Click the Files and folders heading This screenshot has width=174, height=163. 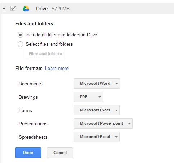pyautogui.click(x=34, y=23)
